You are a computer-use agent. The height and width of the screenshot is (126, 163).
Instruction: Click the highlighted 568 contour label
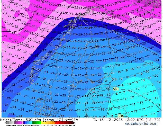(120, 116)
